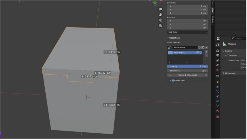Delete the active frame with X button

point(206,75)
